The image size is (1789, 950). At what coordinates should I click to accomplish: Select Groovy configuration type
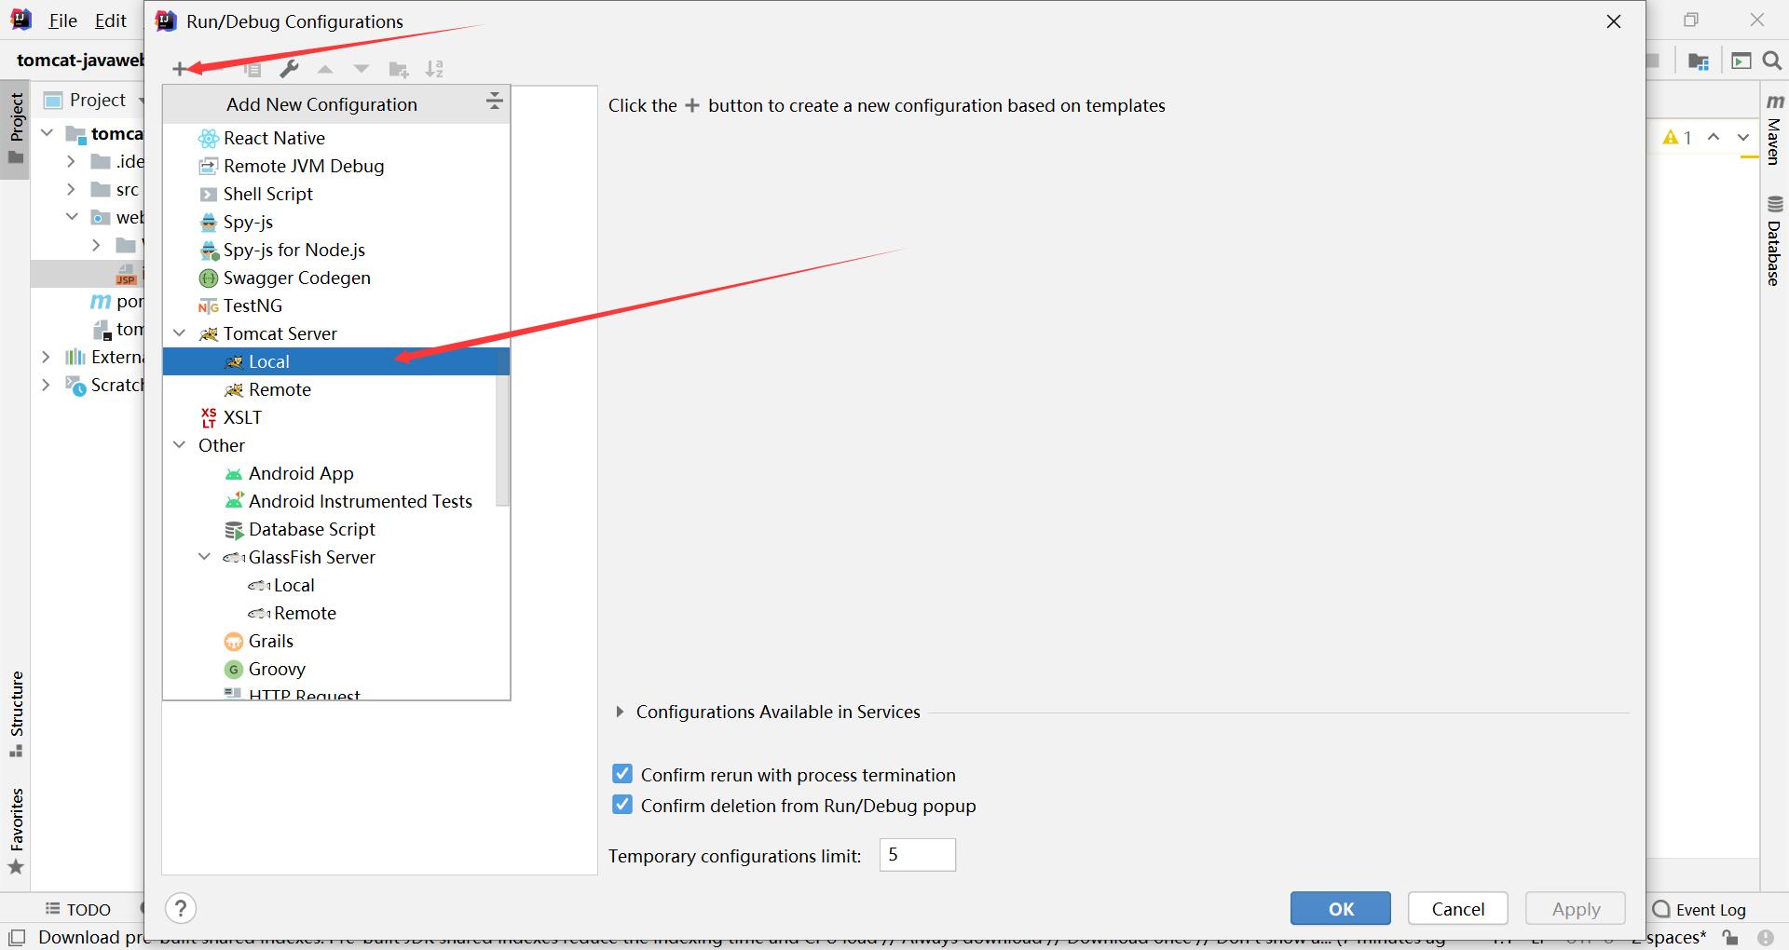click(x=336, y=669)
